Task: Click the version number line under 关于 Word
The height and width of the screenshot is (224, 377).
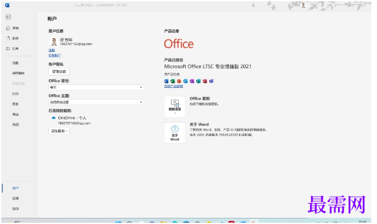Action: (221, 135)
